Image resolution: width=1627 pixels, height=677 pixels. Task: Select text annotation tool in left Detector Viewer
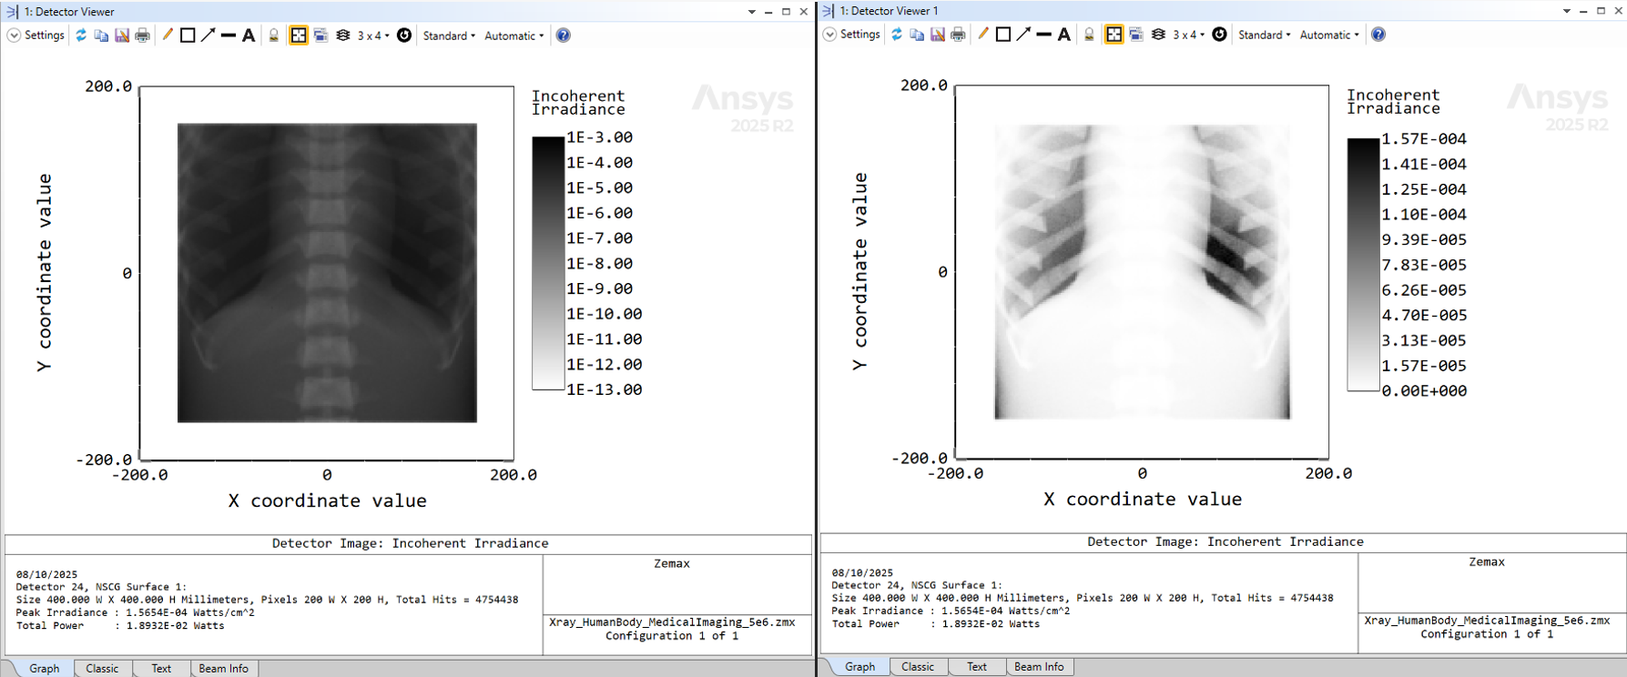[x=249, y=35]
